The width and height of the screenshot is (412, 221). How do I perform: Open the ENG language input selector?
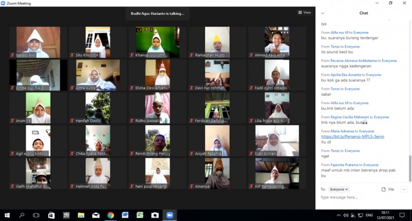369,215
